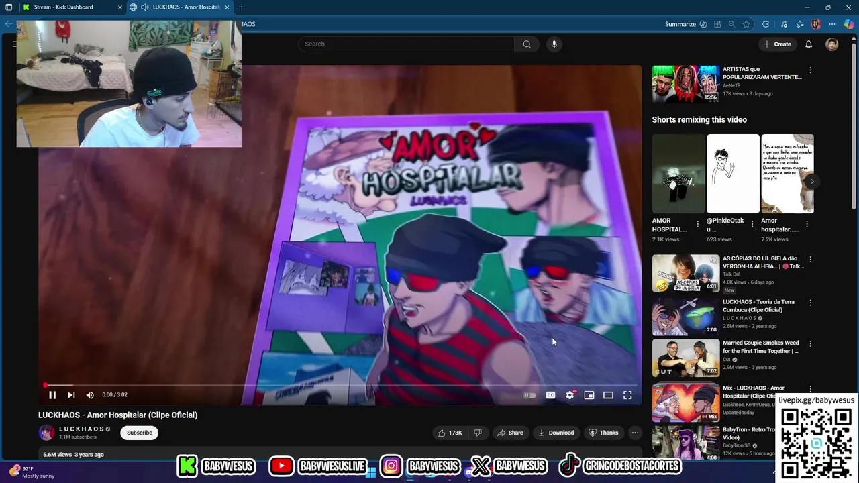The height and width of the screenshot is (483, 859).
Task: Click the Summarize button in address bar
Action: pyautogui.click(x=686, y=24)
